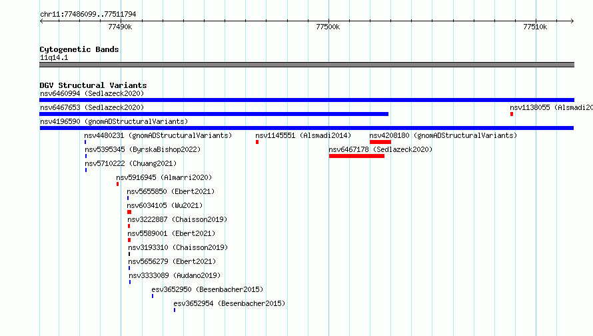
Task: Open nsv4196590 (gnomADStructuralVariants) label
Action: click(x=114, y=121)
